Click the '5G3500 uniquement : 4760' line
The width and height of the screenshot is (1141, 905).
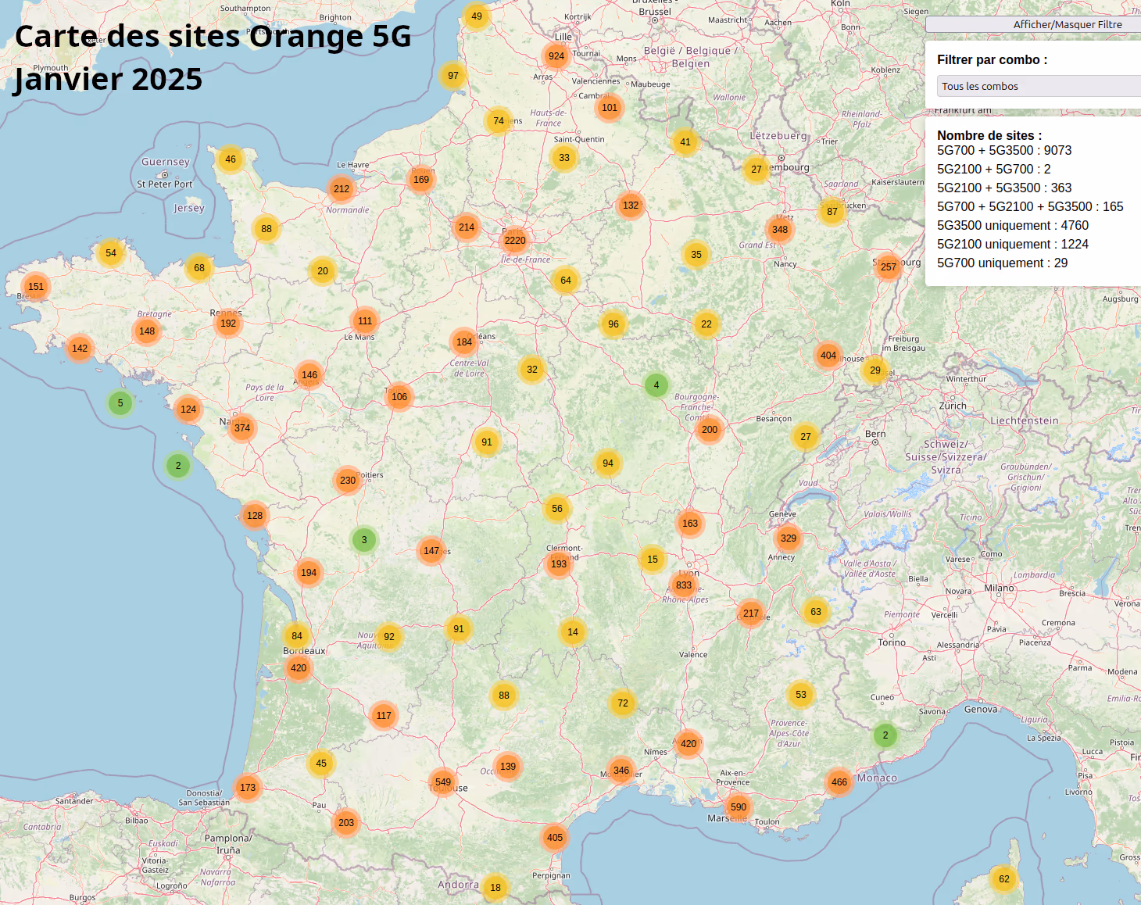(x=1013, y=225)
